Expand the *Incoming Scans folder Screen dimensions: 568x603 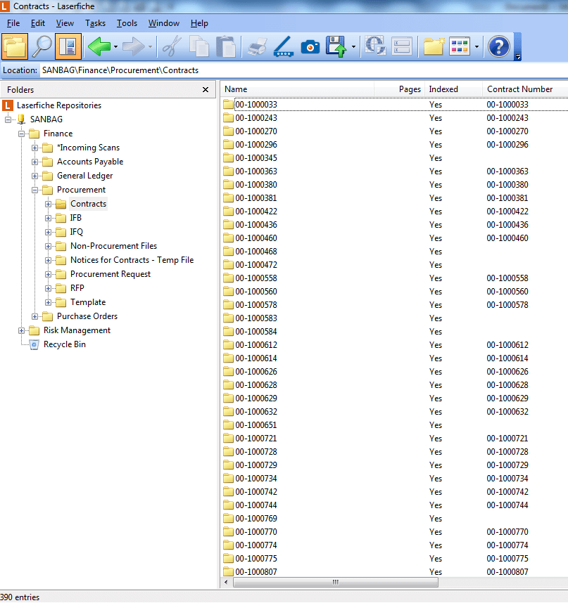(x=34, y=148)
